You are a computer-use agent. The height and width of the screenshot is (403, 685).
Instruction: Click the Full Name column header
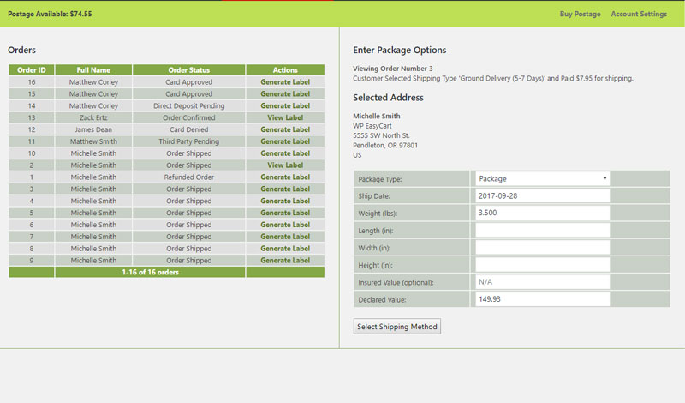pyautogui.click(x=93, y=70)
